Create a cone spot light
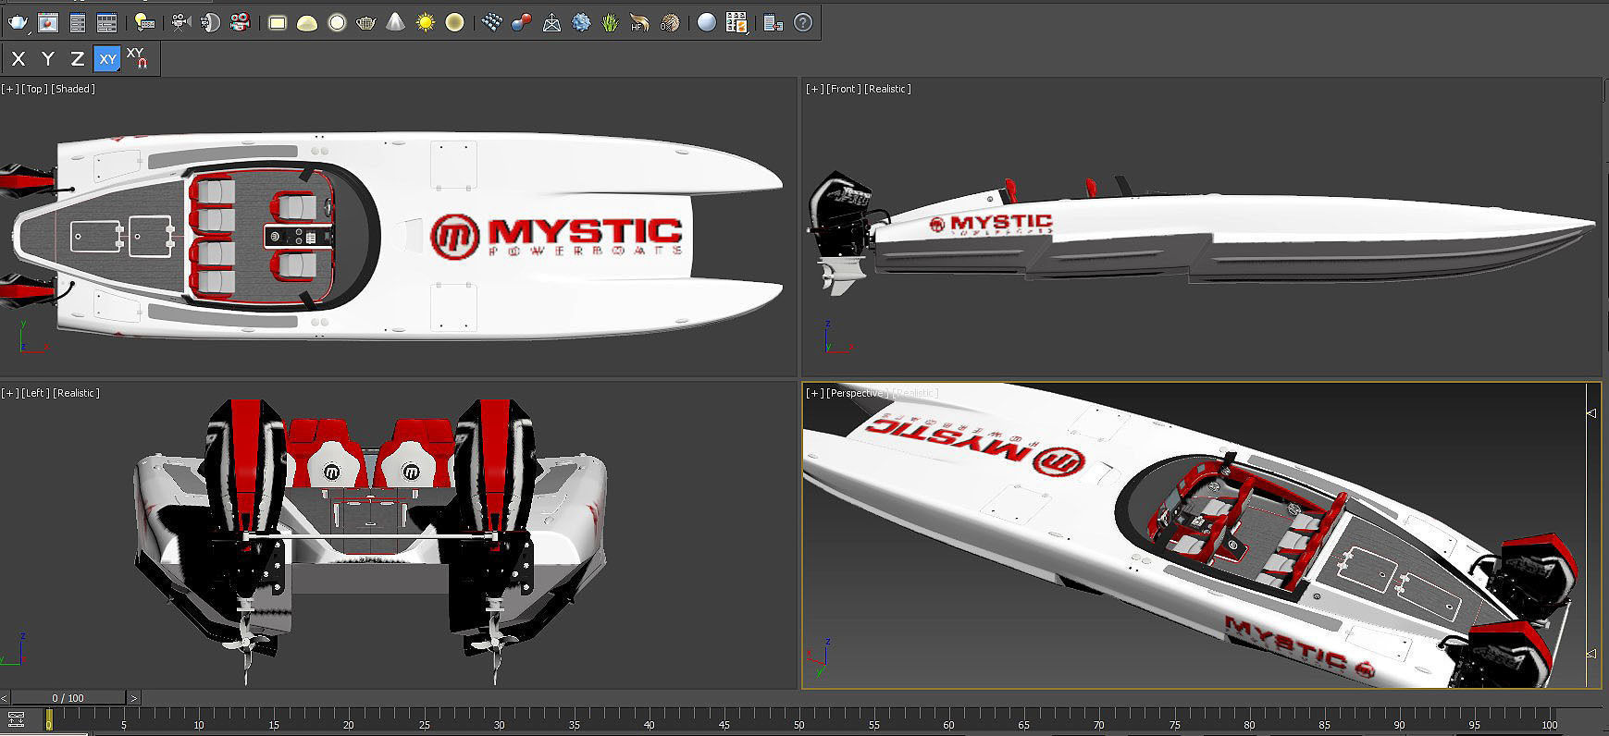 click(x=395, y=22)
